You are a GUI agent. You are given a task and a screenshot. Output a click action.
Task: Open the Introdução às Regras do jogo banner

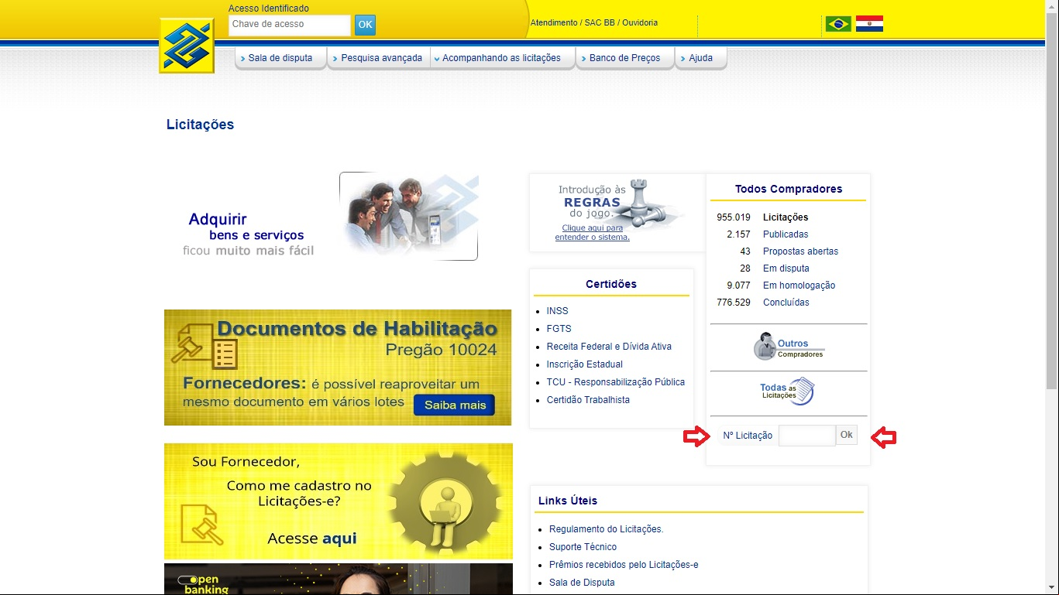tap(617, 212)
